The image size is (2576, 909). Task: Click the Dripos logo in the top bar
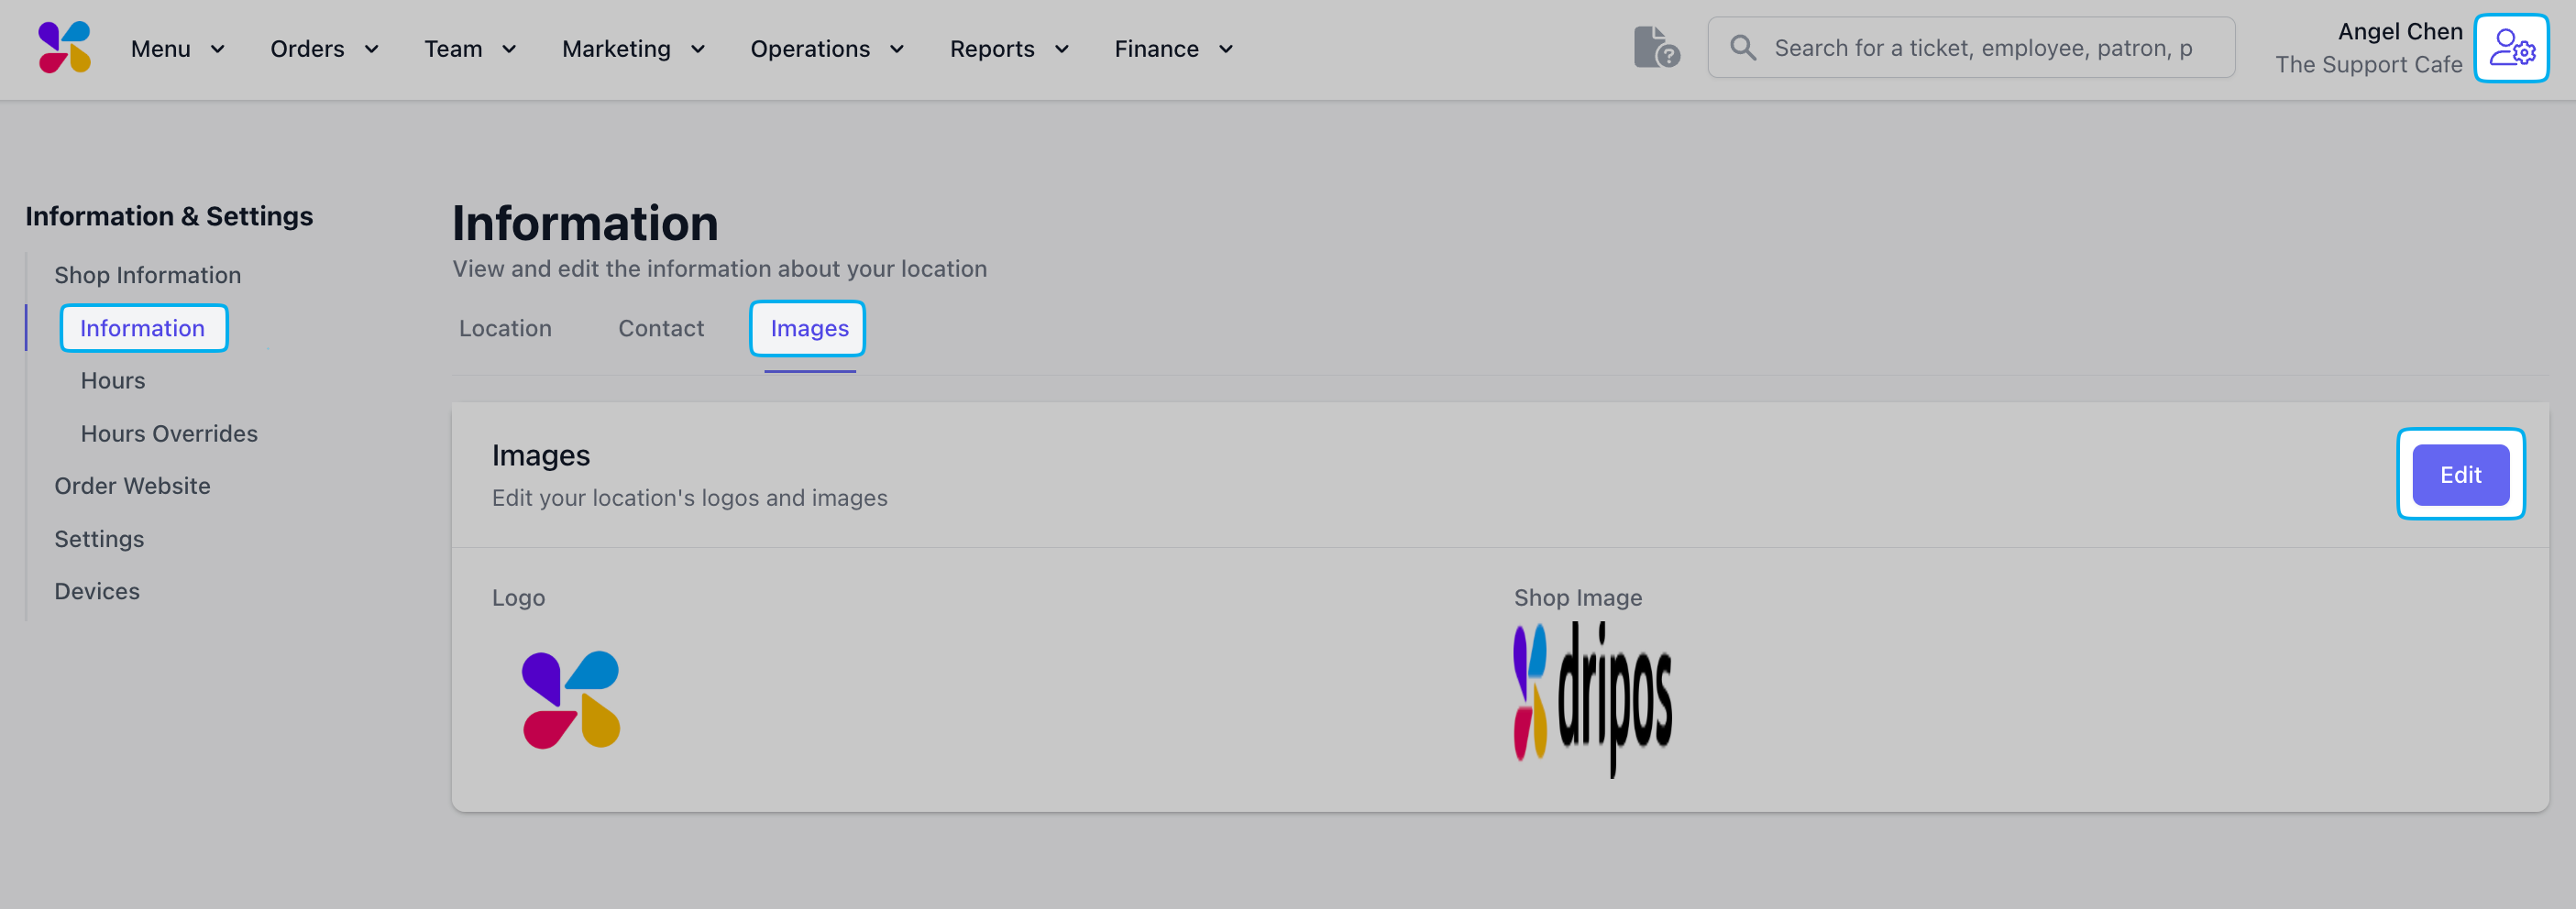click(65, 47)
